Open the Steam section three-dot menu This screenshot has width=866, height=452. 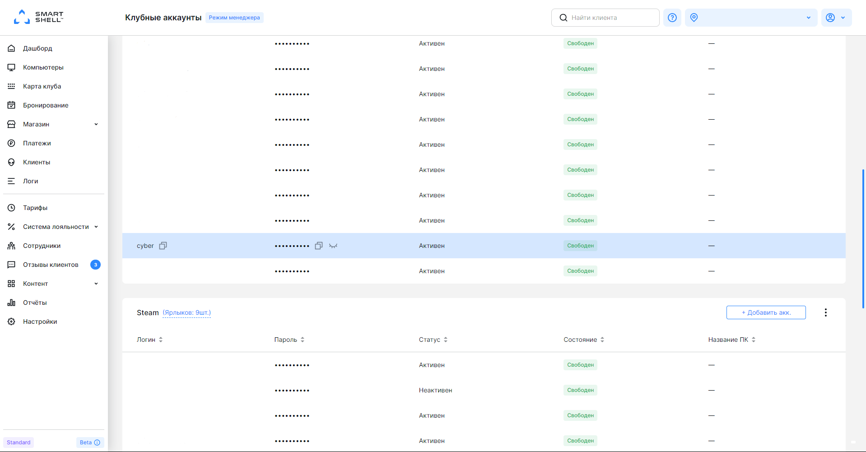[x=825, y=312]
